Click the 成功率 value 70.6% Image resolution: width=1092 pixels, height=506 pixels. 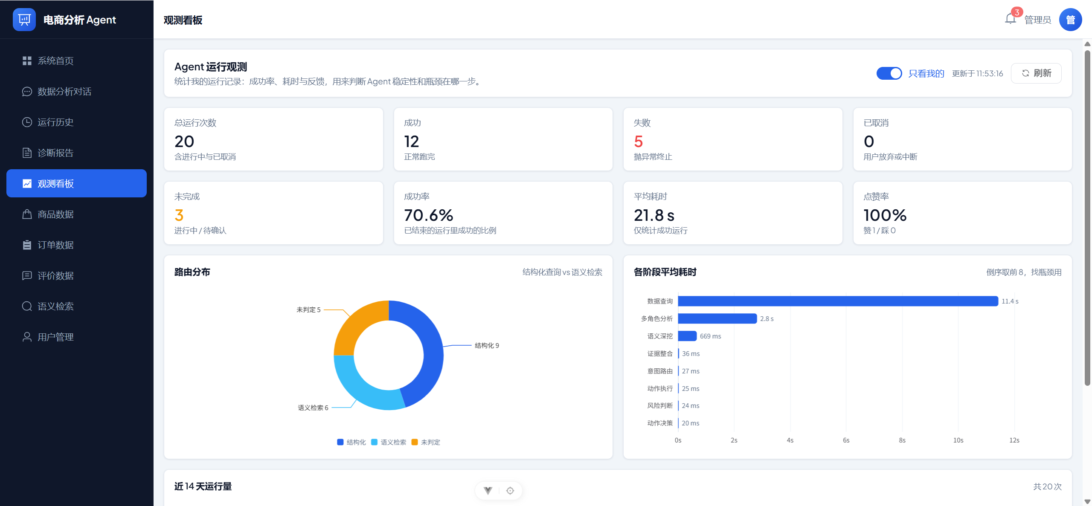429,215
